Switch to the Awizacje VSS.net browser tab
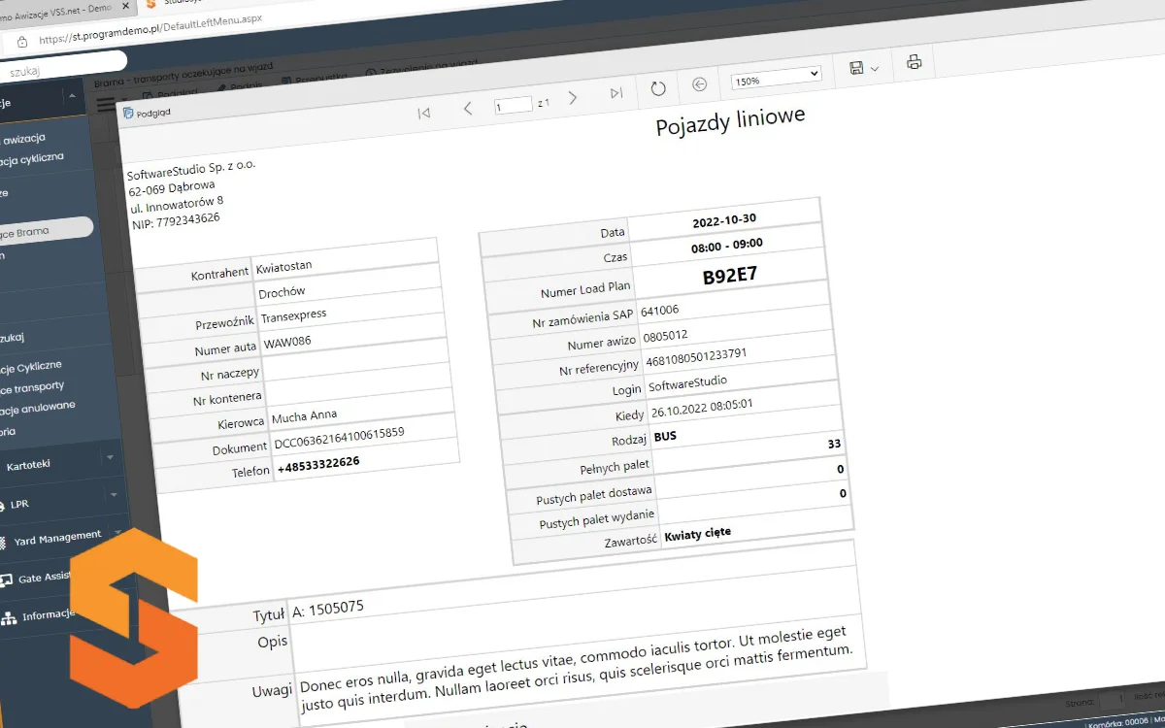The width and height of the screenshot is (1165, 728). click(58, 8)
